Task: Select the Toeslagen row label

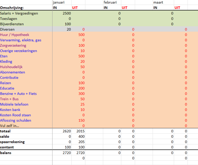Action: click(9, 19)
